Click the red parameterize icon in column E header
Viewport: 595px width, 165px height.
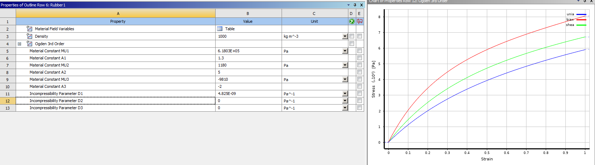point(359,21)
